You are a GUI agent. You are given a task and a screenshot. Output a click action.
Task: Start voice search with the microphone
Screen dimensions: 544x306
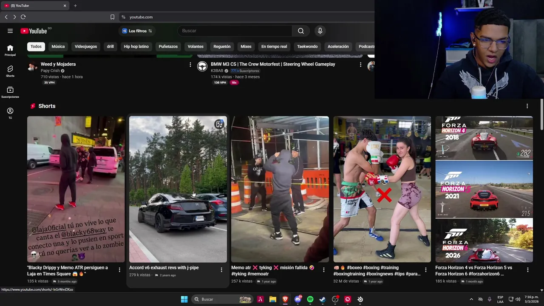coord(320,31)
